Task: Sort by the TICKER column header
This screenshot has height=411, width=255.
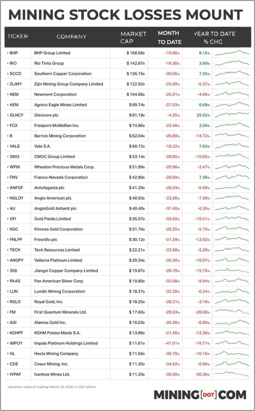Action: (17, 37)
